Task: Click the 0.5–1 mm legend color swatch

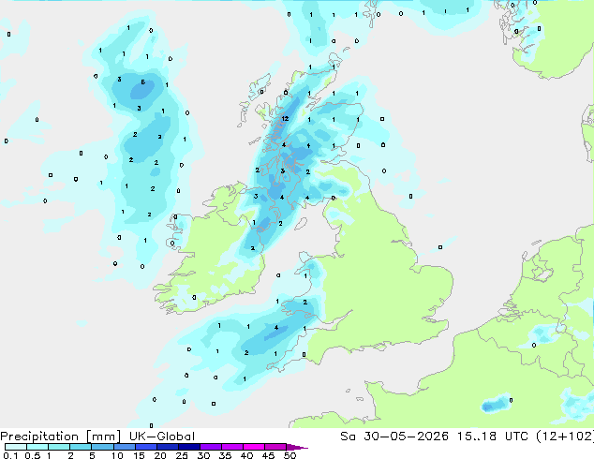Action: coord(37,447)
